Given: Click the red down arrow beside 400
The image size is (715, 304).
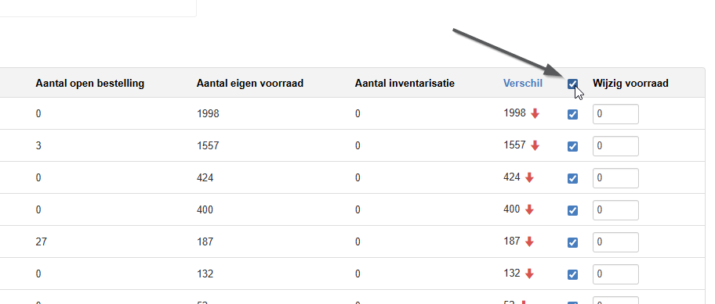Looking at the screenshot, I should coord(529,209).
